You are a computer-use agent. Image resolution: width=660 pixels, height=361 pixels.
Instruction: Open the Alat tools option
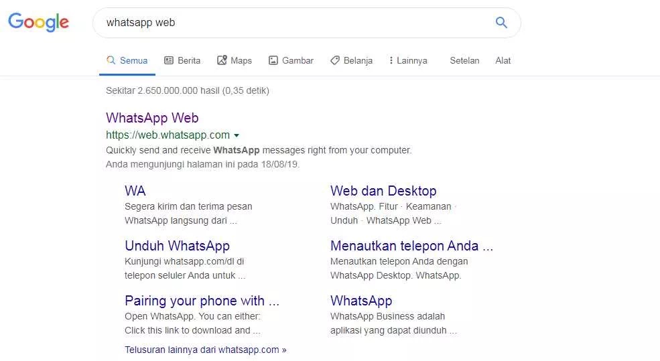pyautogui.click(x=503, y=60)
